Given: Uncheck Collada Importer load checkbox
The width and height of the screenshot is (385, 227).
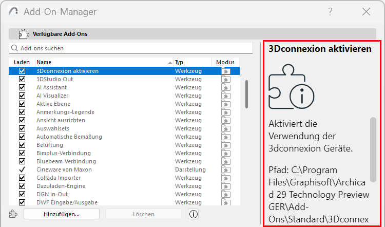Looking at the screenshot, I should tap(22, 178).
